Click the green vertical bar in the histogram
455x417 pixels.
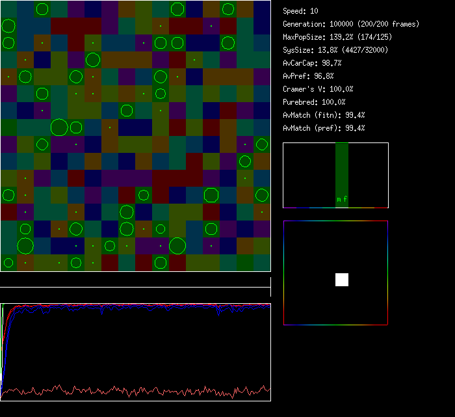342,170
